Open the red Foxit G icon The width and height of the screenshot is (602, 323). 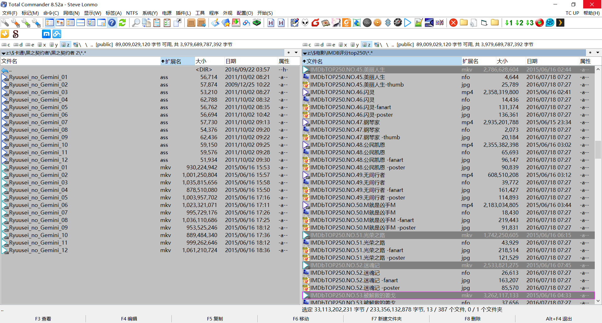click(x=315, y=23)
